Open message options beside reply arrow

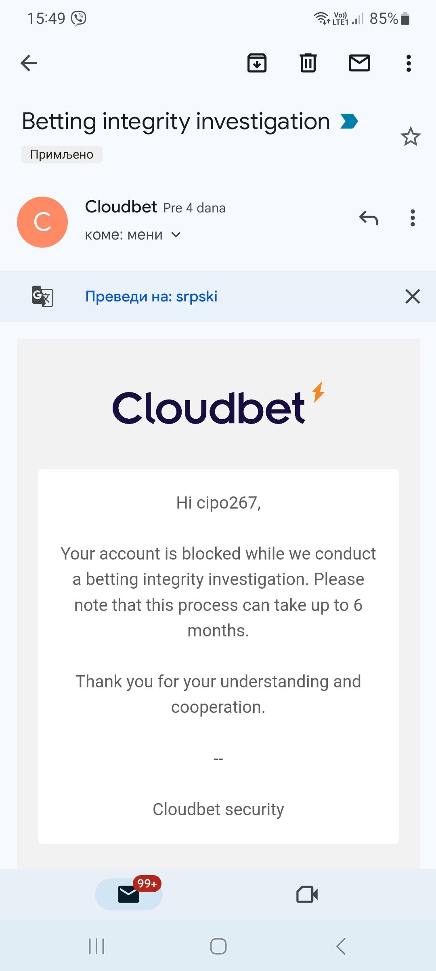[412, 218]
